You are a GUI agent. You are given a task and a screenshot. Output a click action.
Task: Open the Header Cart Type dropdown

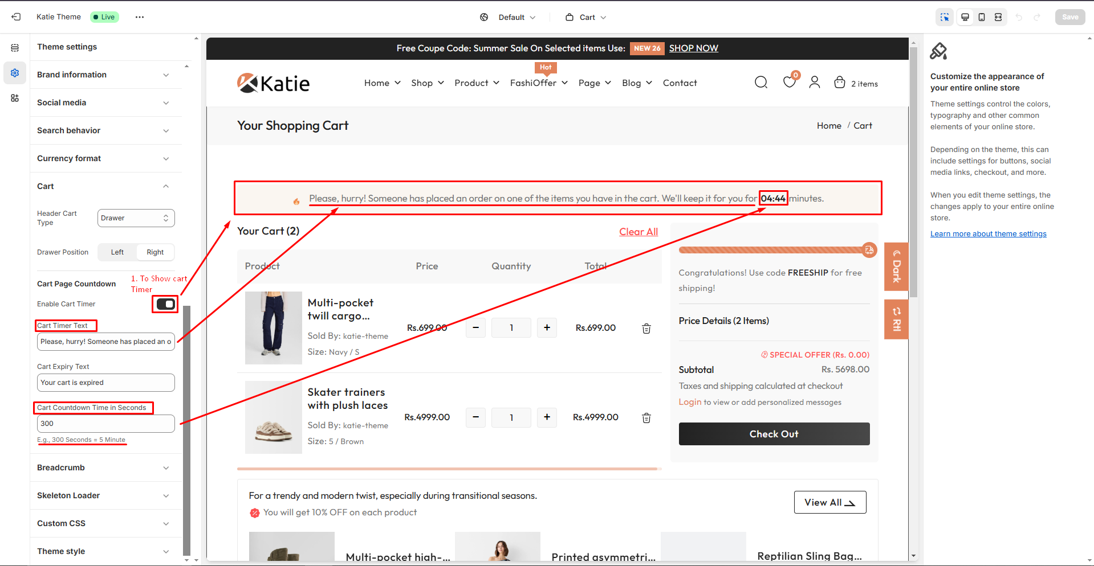136,218
